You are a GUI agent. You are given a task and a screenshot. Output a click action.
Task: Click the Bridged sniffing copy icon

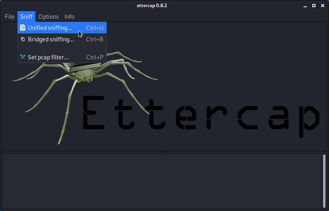23,39
